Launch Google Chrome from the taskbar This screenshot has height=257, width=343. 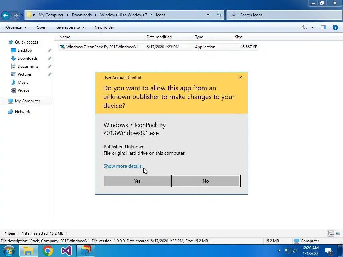click(x=48, y=251)
